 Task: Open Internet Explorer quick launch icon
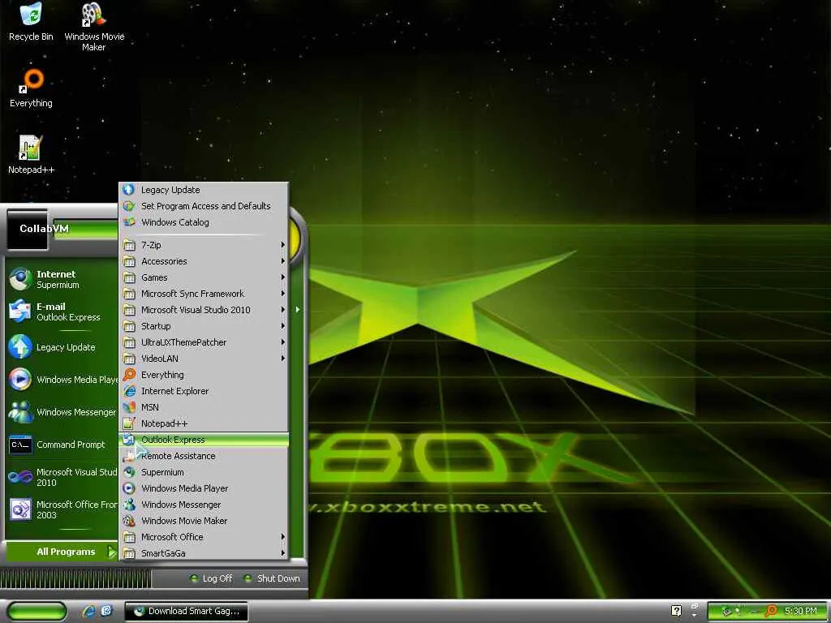point(88,611)
